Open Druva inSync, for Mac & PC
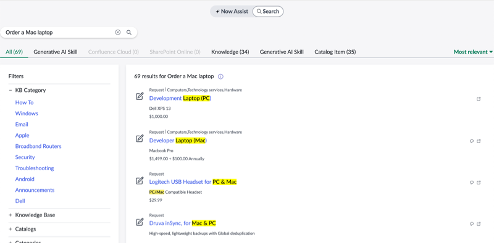Viewport: 494px width, 243px height. (182, 223)
